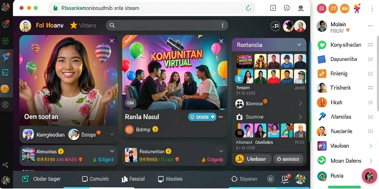
Task: Click the red hamburger menu circle icon
Action: tap(322, 8)
